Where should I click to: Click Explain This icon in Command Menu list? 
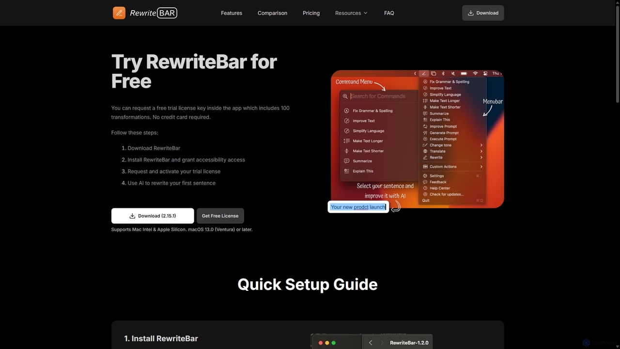click(x=346, y=171)
